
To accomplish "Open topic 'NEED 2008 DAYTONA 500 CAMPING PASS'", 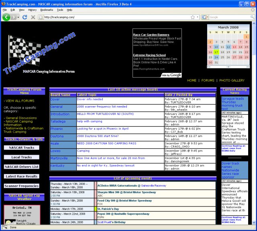I will 106,143.
